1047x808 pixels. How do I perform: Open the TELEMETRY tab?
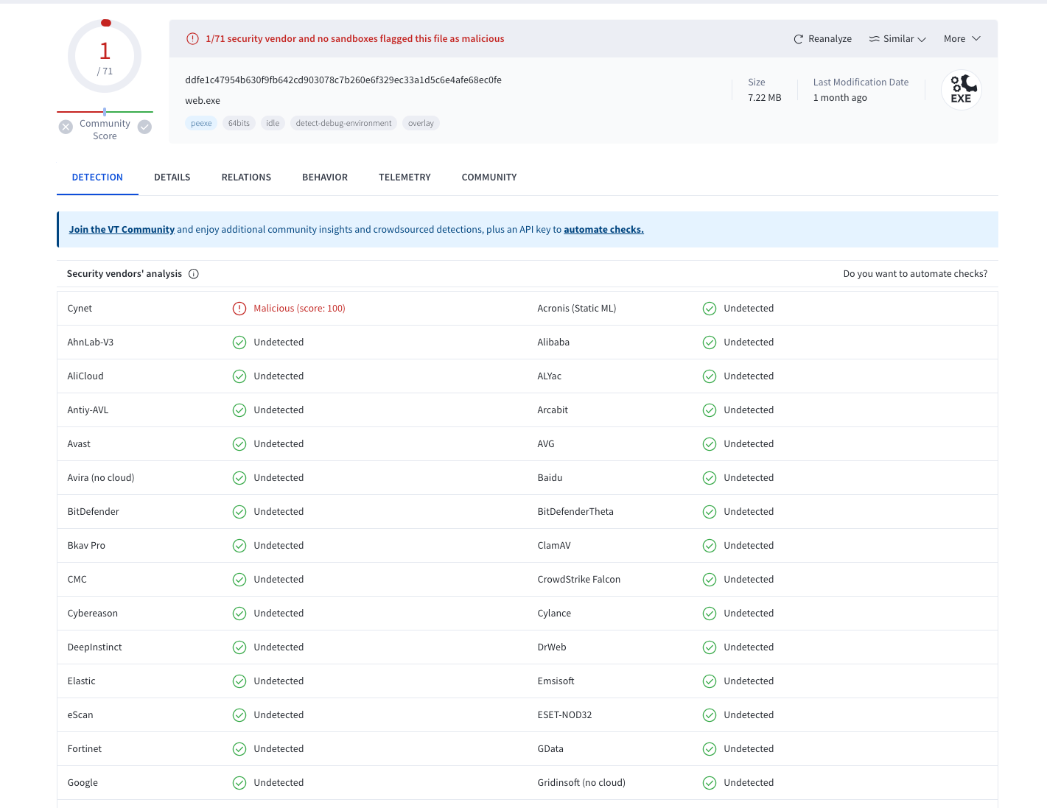(405, 178)
